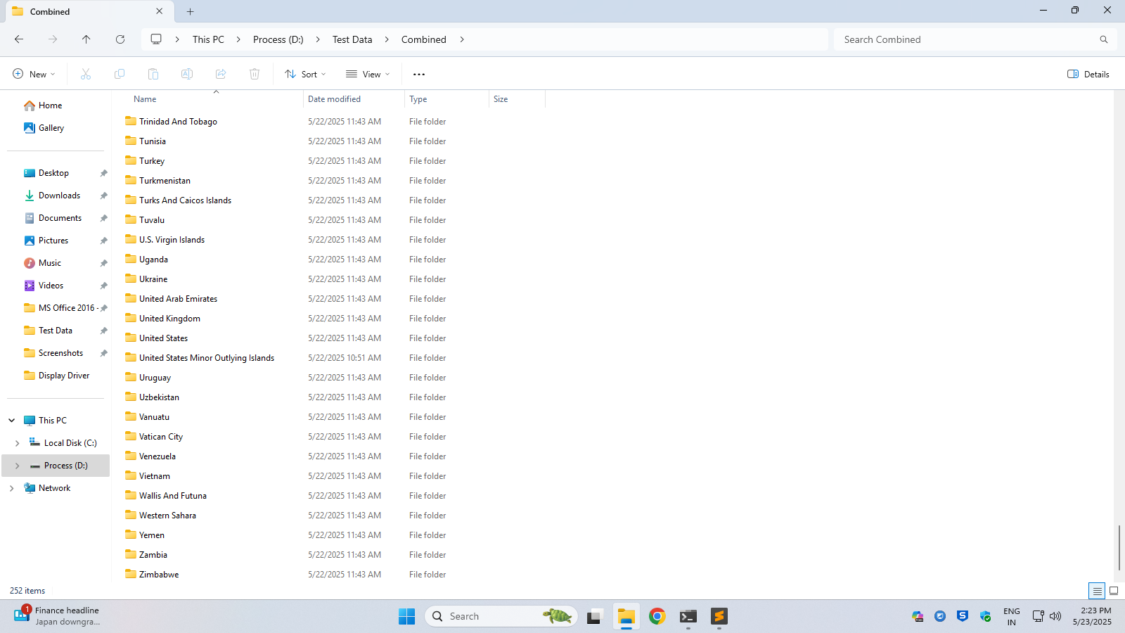The width and height of the screenshot is (1125, 633).
Task: Click the Share toolbar icon
Action: tap(221, 74)
